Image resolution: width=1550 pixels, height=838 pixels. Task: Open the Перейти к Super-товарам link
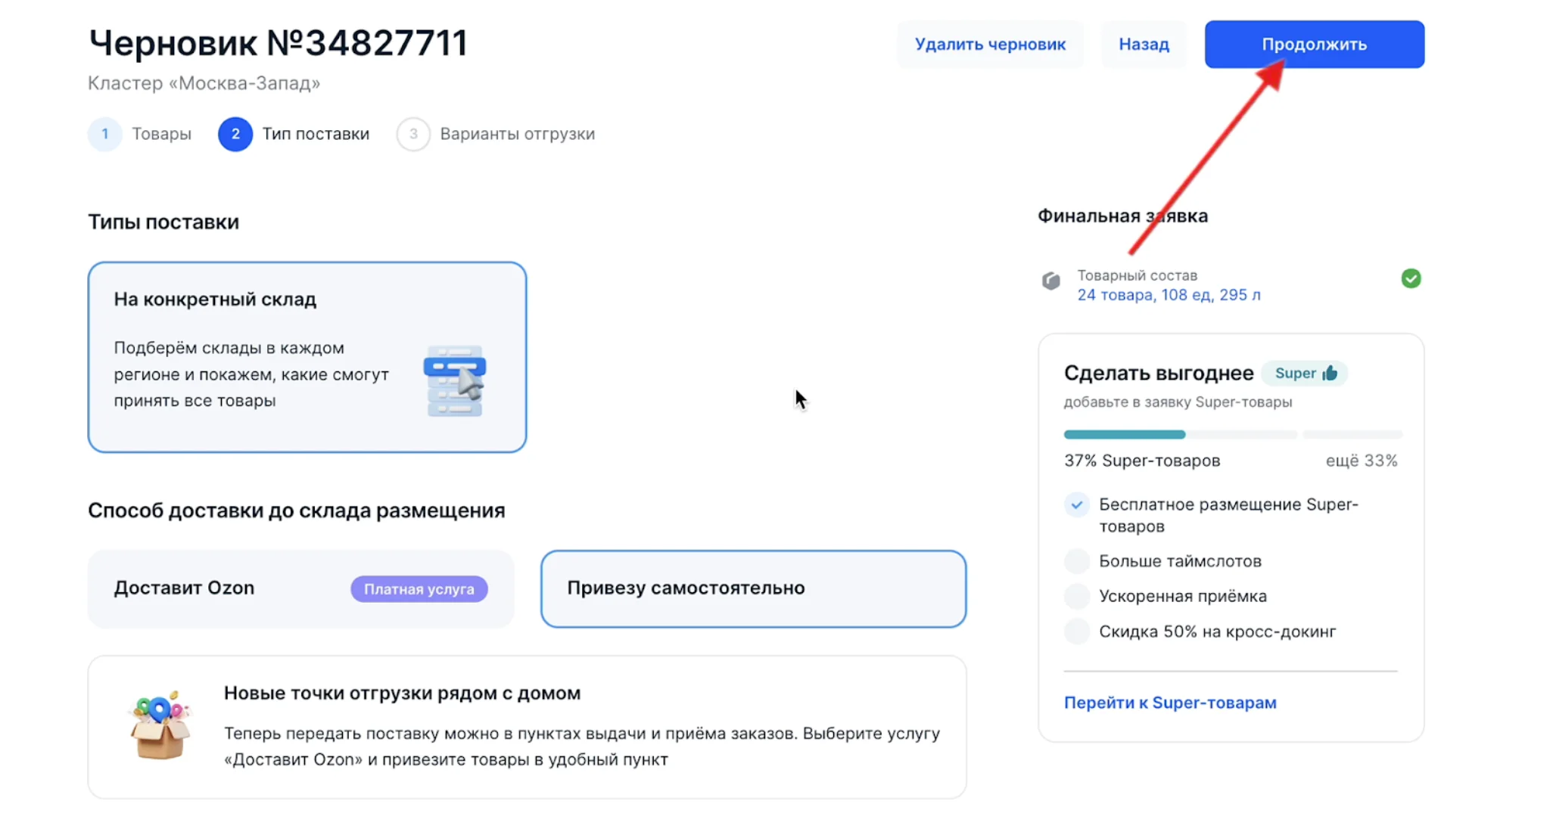[x=1170, y=703]
